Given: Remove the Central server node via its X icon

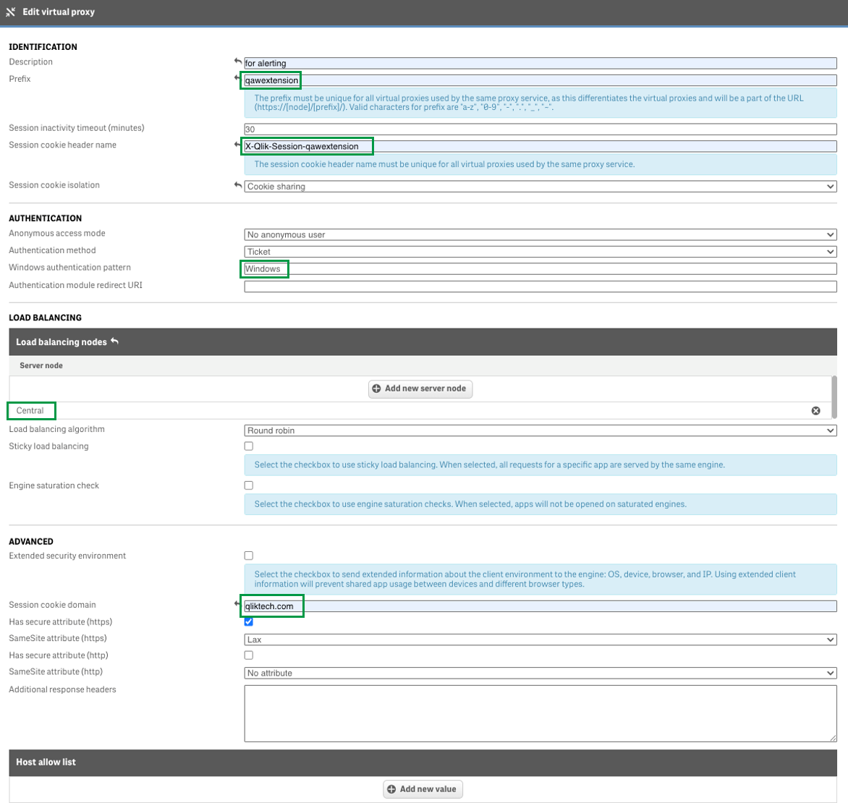Looking at the screenshot, I should coord(816,410).
